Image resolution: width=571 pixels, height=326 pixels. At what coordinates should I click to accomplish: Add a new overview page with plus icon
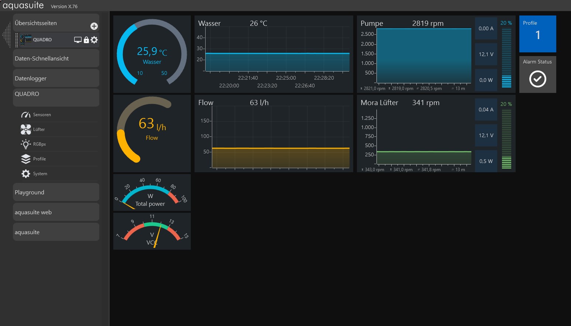coord(94,26)
